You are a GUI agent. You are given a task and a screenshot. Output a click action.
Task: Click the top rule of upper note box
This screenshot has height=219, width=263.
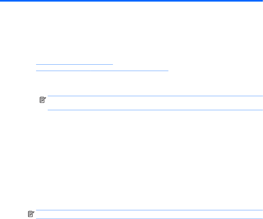coord(155,96)
